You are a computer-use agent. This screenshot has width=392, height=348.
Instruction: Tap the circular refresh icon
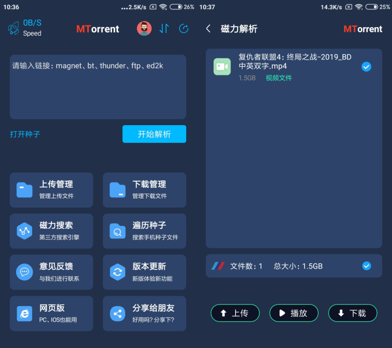(184, 28)
